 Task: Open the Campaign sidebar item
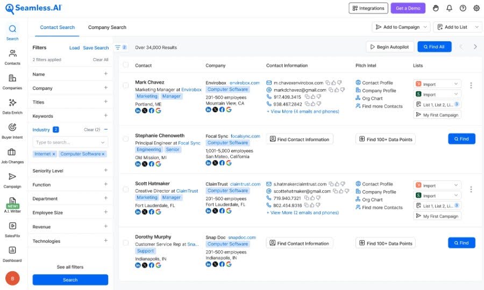12,180
